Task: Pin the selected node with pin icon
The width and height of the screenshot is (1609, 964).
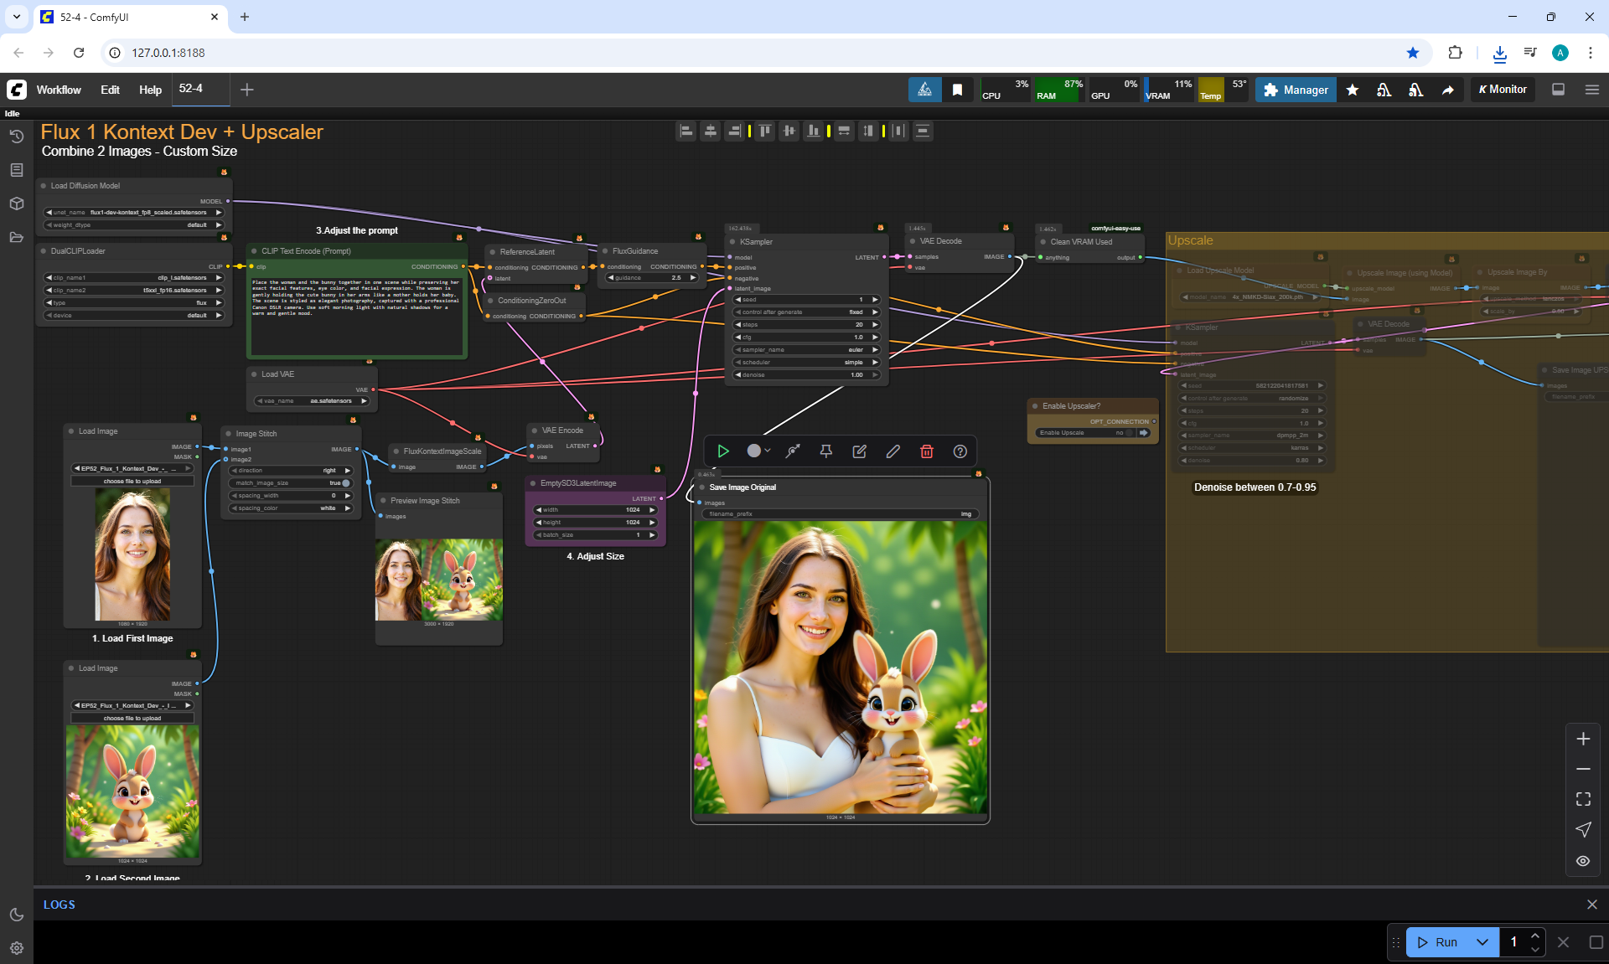Action: 825,451
